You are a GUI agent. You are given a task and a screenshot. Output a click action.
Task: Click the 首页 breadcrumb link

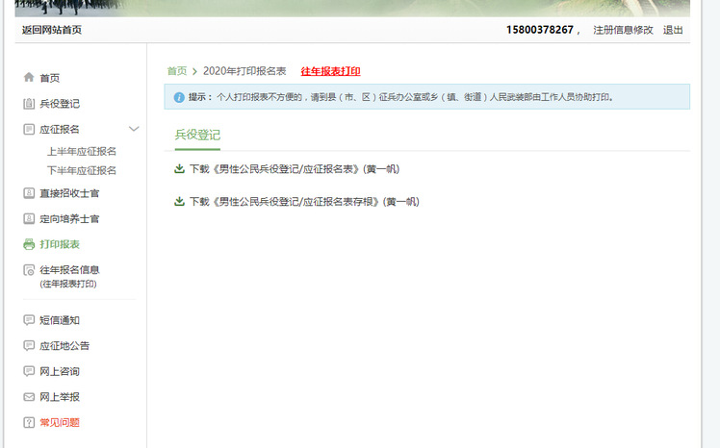(x=177, y=71)
